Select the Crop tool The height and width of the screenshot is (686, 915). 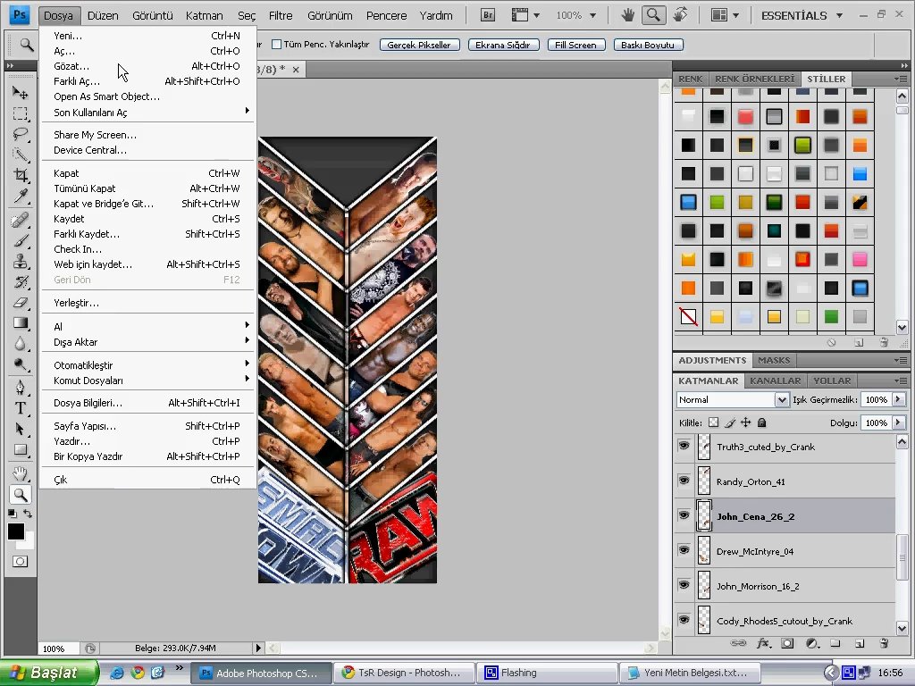tap(21, 175)
